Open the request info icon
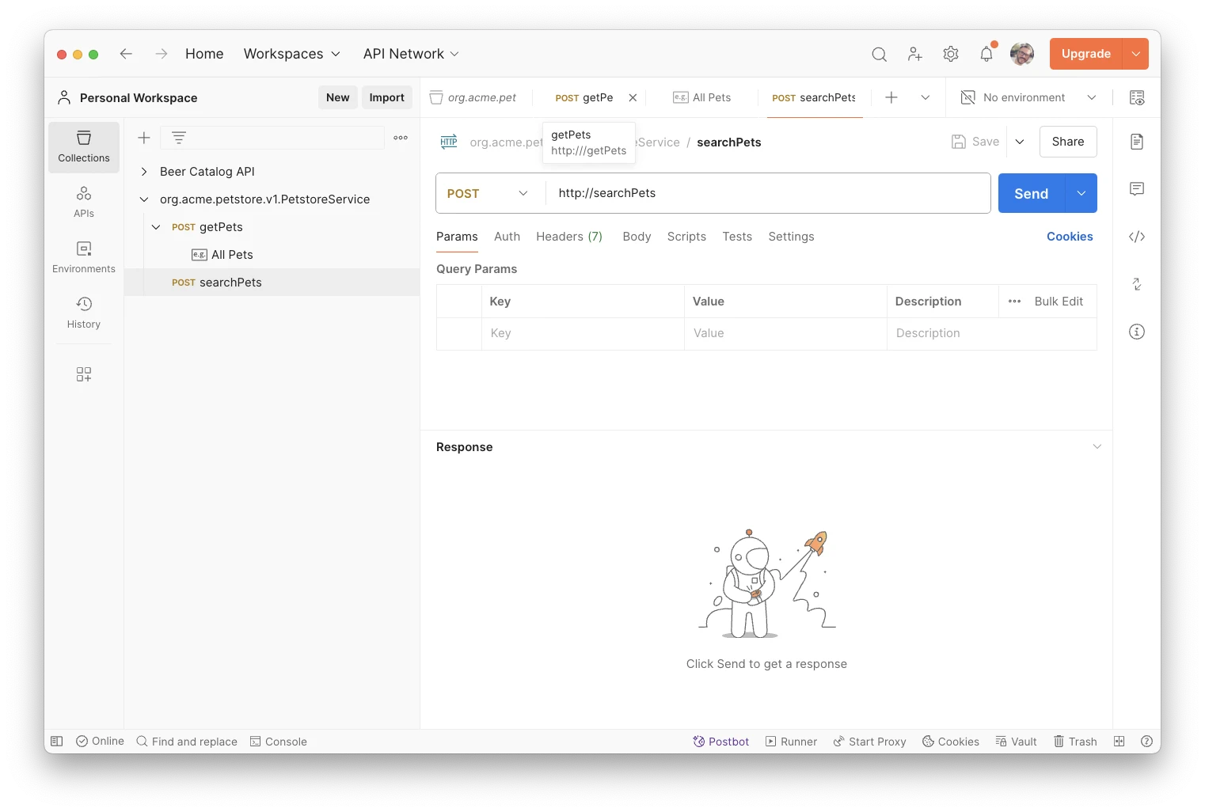Viewport: 1205px width, 812px height. [x=1136, y=332]
